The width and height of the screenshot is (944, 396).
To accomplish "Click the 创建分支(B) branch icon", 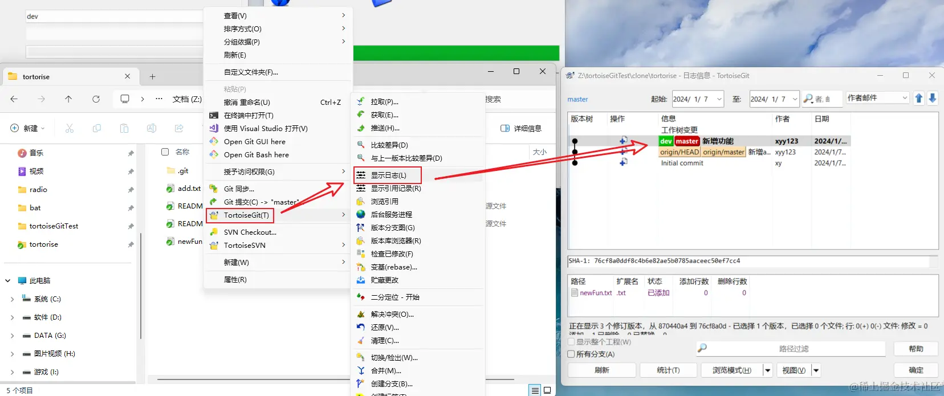I will click(361, 383).
